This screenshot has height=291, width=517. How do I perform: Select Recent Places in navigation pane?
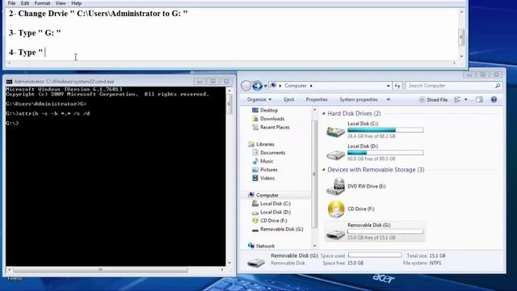pos(271,128)
